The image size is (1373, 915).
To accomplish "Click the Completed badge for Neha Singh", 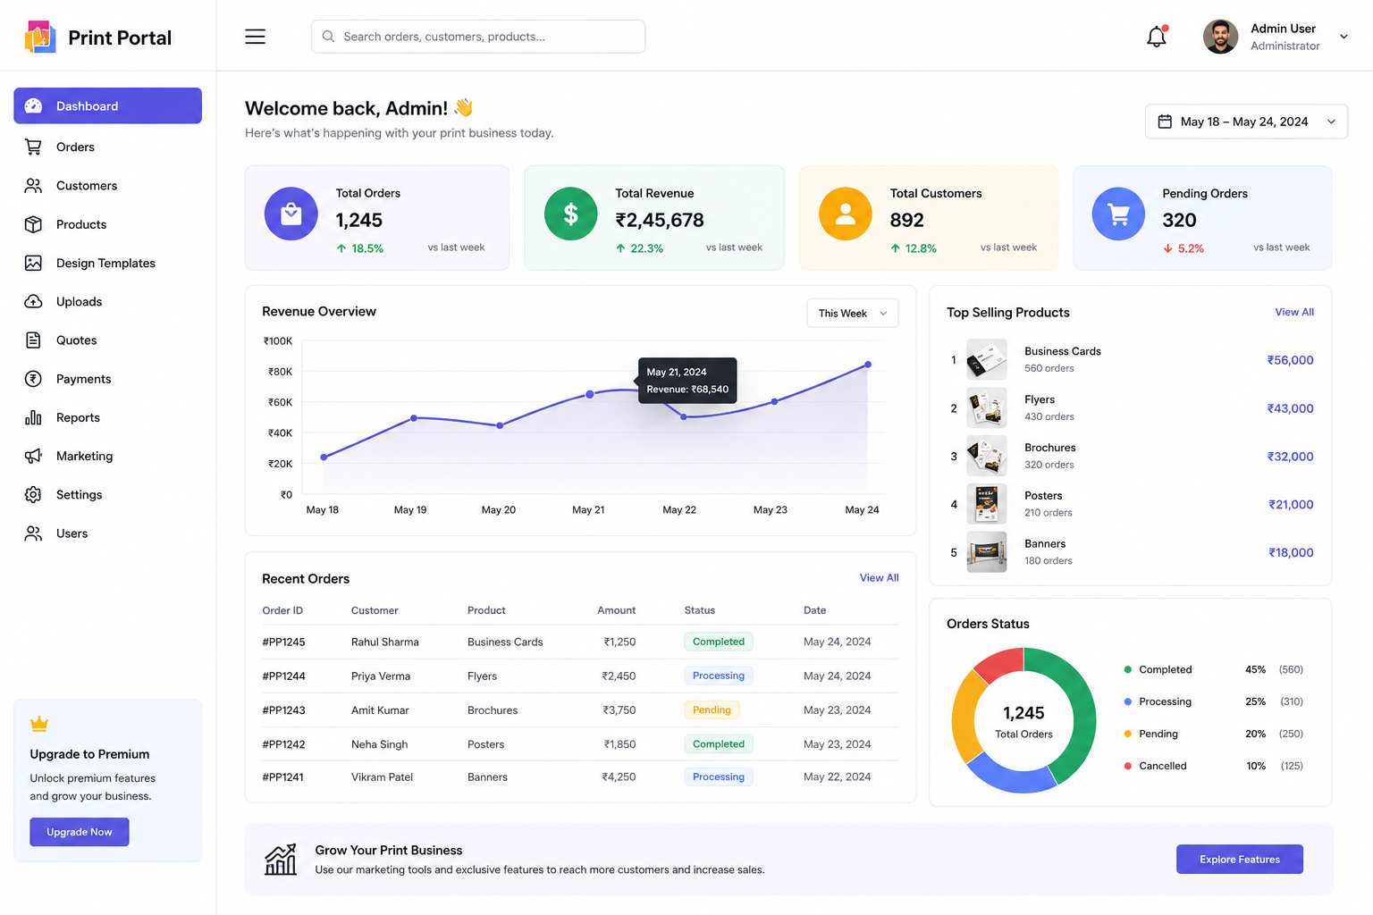I will click(719, 744).
